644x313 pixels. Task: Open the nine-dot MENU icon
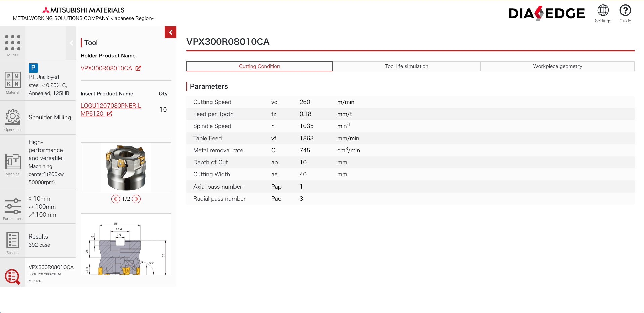12,43
